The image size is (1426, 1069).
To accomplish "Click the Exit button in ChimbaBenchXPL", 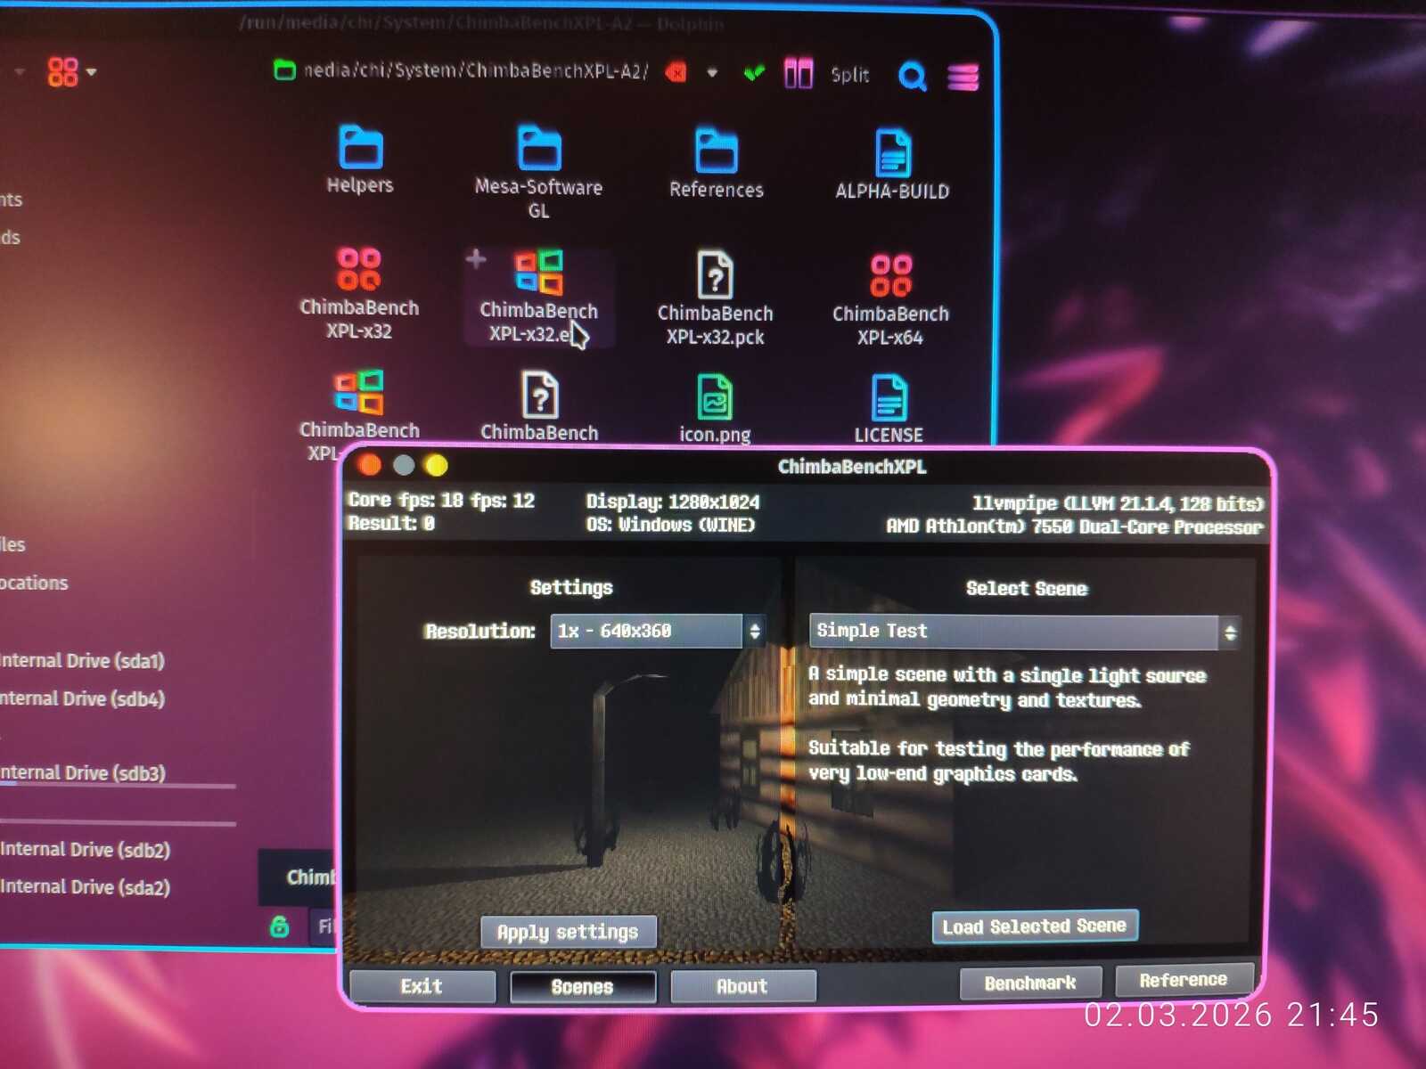I will tap(422, 986).
